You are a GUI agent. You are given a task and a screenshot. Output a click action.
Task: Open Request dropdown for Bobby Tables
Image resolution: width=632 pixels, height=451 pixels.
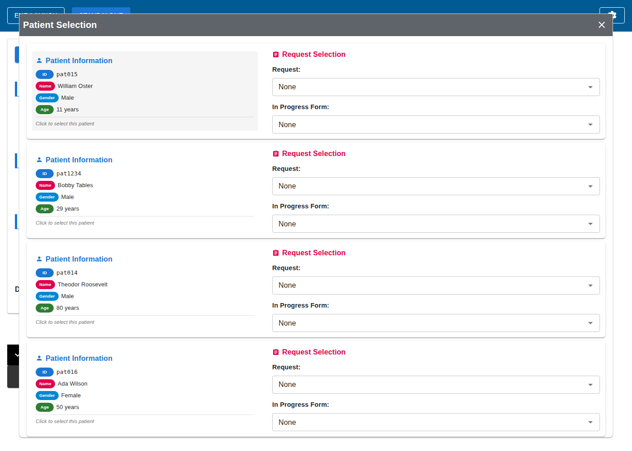(x=436, y=186)
